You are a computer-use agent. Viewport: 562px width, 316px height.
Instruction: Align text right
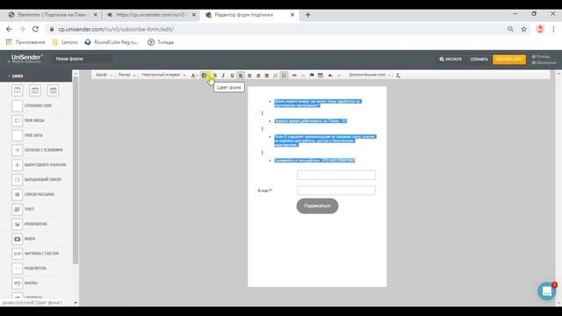coord(257,75)
